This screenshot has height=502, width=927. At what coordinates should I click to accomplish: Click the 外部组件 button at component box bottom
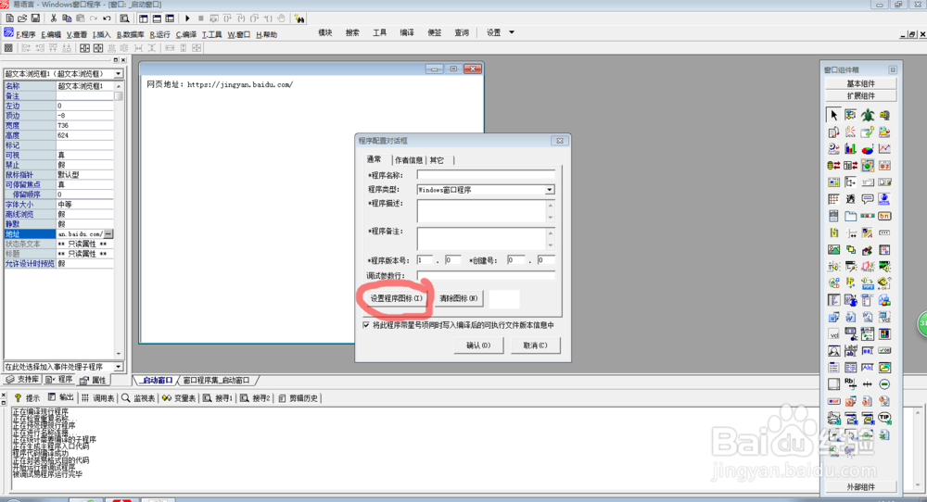click(861, 486)
